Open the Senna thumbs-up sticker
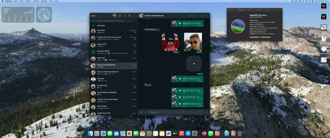Image resolution: width=330 pixels, height=138 pixels. pos(170,42)
